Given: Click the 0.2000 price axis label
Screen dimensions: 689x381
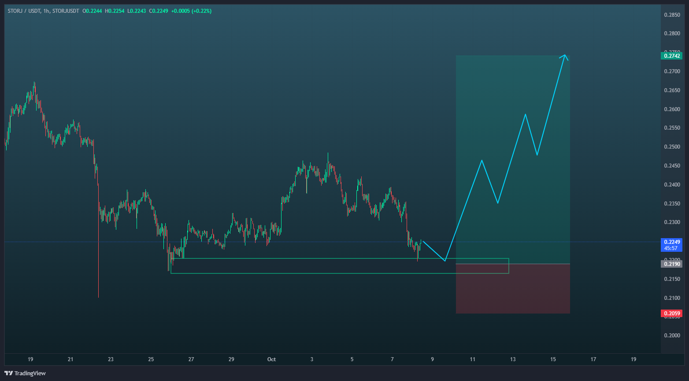Looking at the screenshot, I should [672, 336].
